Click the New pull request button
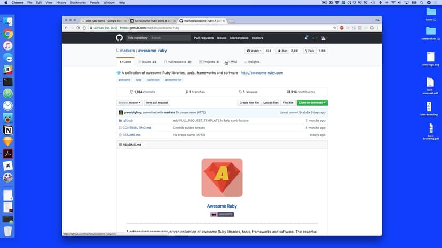 (x=157, y=103)
